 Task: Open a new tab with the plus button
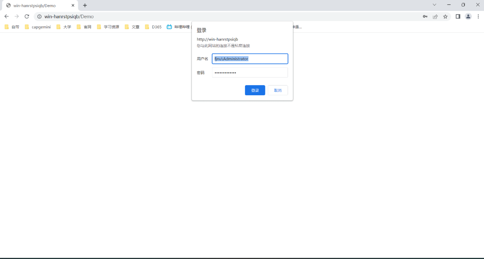tap(85, 5)
